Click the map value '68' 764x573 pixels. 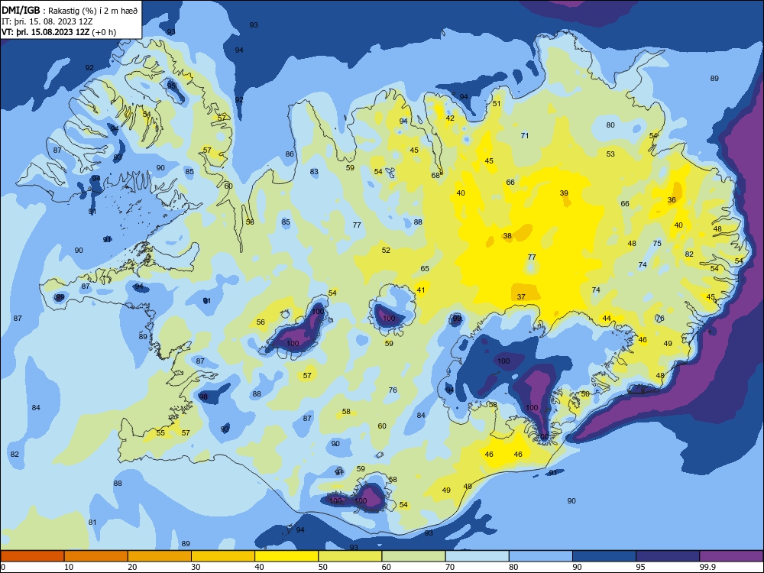(435, 176)
